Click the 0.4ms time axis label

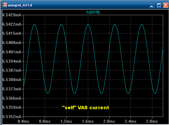click(x=23, y=121)
